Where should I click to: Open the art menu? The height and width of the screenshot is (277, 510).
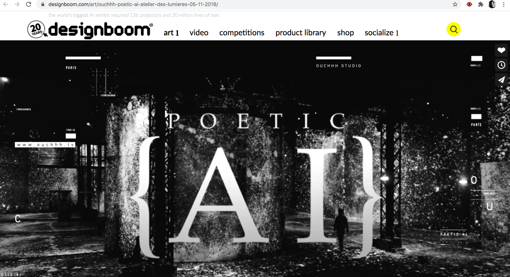pos(171,33)
